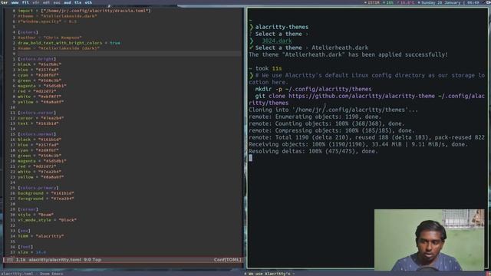
Task: Switch to the "soc" workspace tag
Action: click(x=57, y=2)
